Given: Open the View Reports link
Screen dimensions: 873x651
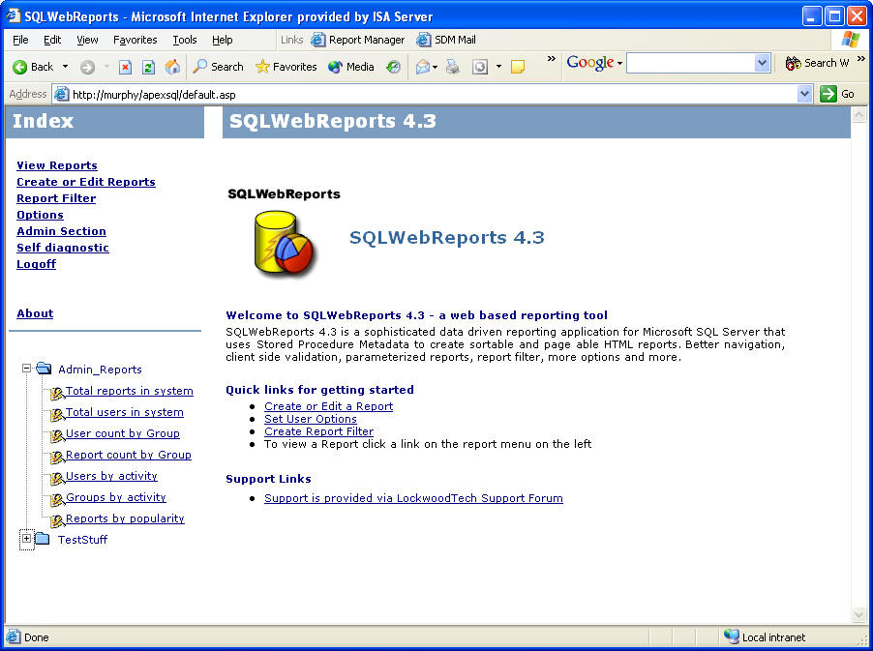Looking at the screenshot, I should click(57, 165).
